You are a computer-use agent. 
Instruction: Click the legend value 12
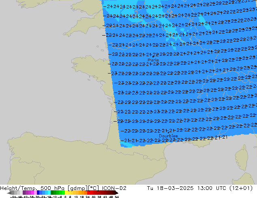pyautogui.click(x=76, y=197)
